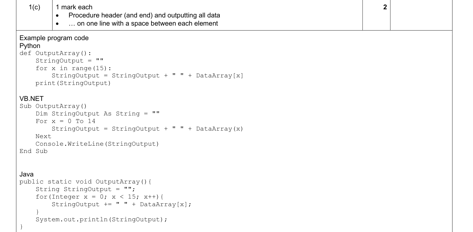Screen dimensions: 473x232
Task: Click the 'for x in range(15):' line
Action: click(74, 68)
